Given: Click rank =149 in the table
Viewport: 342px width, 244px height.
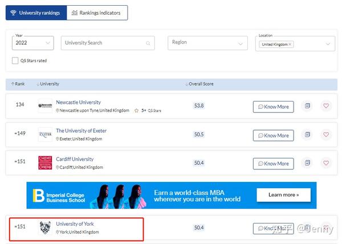Looking at the screenshot, I should coord(20,133).
